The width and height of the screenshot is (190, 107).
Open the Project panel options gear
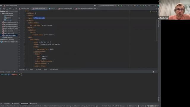(13, 9)
